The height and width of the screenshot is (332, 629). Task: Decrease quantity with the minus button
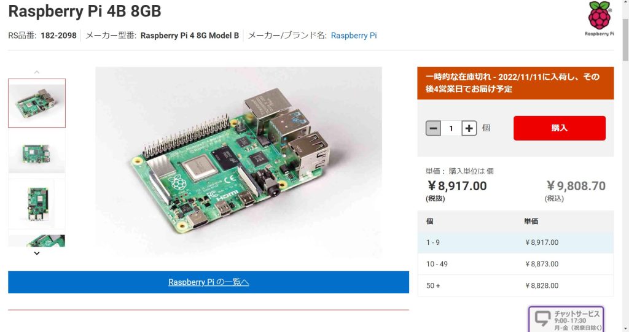(x=433, y=128)
